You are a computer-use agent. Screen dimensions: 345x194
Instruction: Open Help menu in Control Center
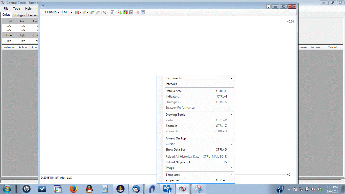click(x=28, y=9)
